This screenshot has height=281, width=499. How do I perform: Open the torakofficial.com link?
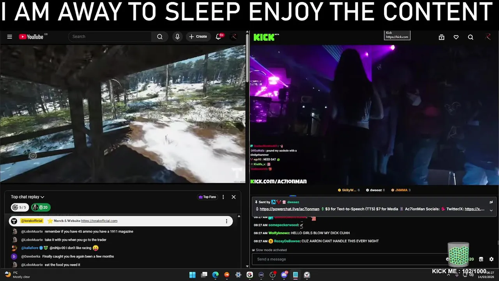pyautogui.click(x=99, y=221)
